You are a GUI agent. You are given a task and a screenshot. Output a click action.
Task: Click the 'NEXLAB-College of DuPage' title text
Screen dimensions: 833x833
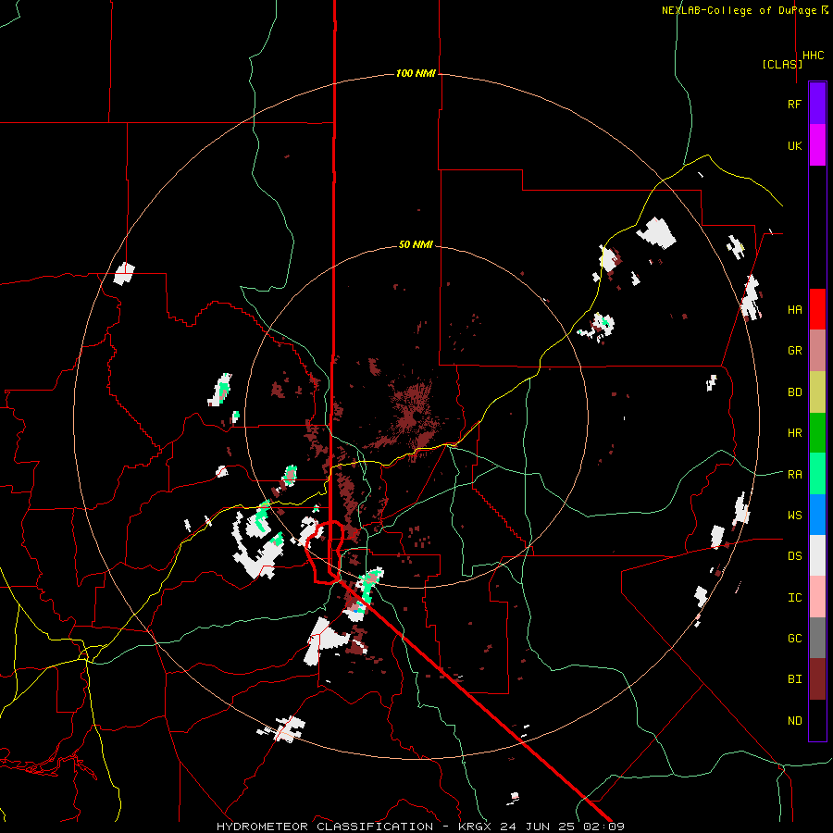tap(739, 10)
